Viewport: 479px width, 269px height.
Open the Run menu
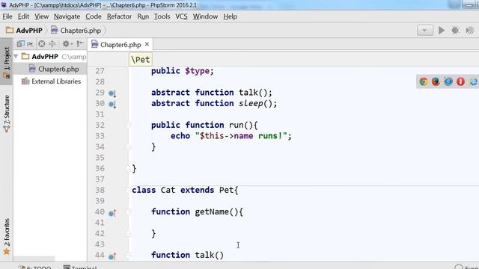pos(143,16)
